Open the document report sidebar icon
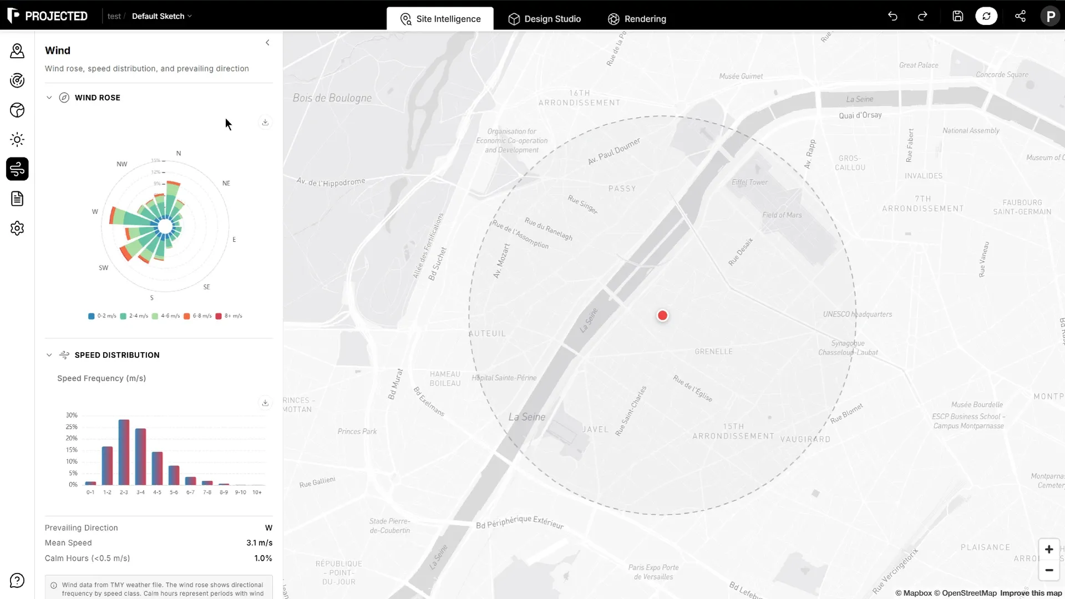 [x=17, y=199]
